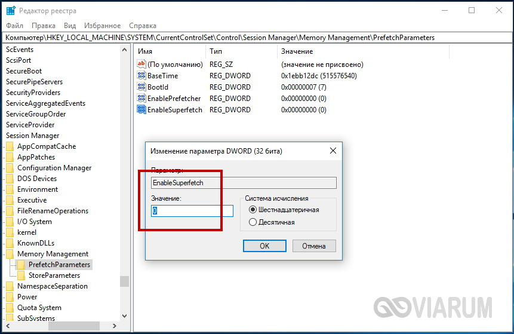
Task: Open the Файл menu
Action: click(x=15, y=26)
